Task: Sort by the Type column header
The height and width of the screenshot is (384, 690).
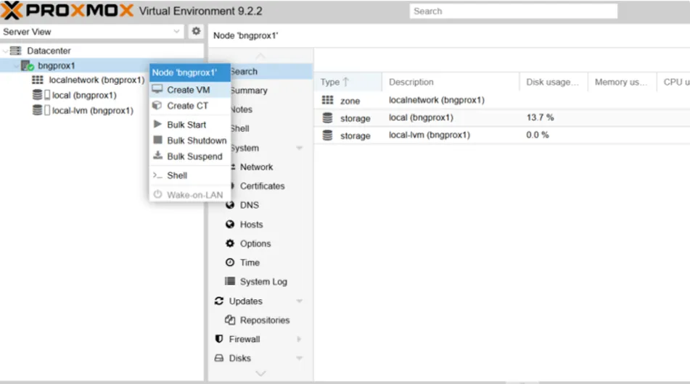Action: click(348, 82)
